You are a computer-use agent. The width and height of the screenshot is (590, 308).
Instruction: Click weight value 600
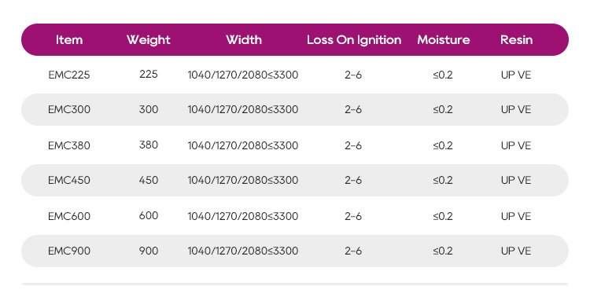pos(148,215)
